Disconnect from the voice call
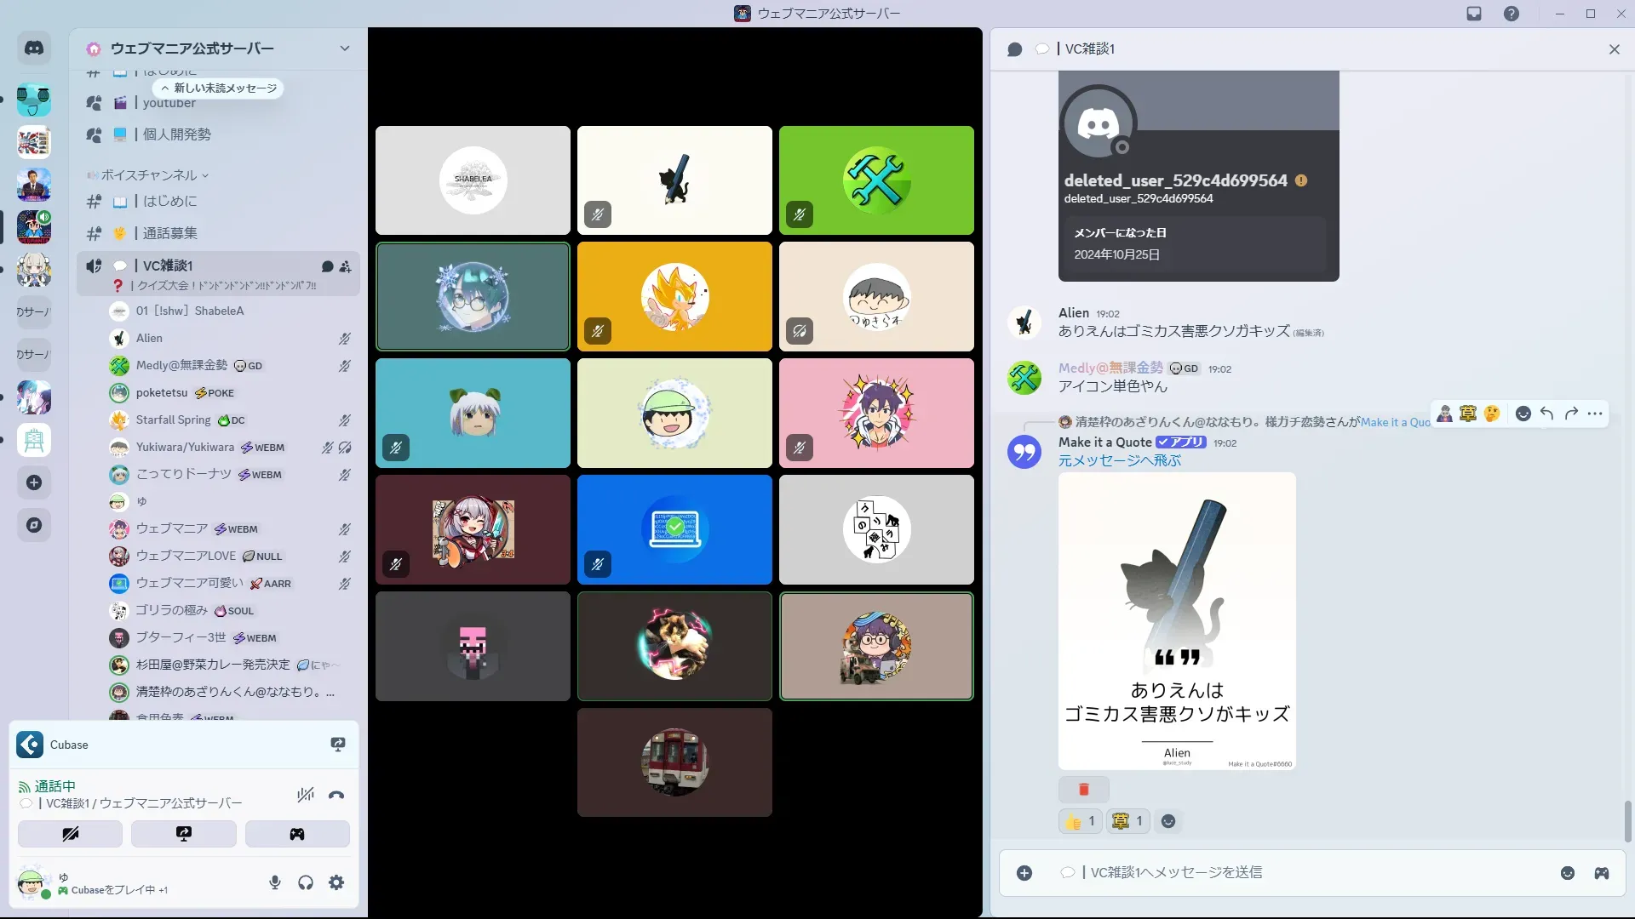Image resolution: width=1635 pixels, height=919 pixels. (x=336, y=796)
